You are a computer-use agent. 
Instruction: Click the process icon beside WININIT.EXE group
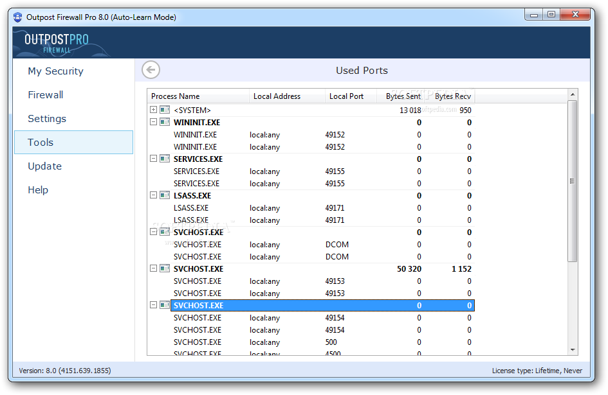165,122
